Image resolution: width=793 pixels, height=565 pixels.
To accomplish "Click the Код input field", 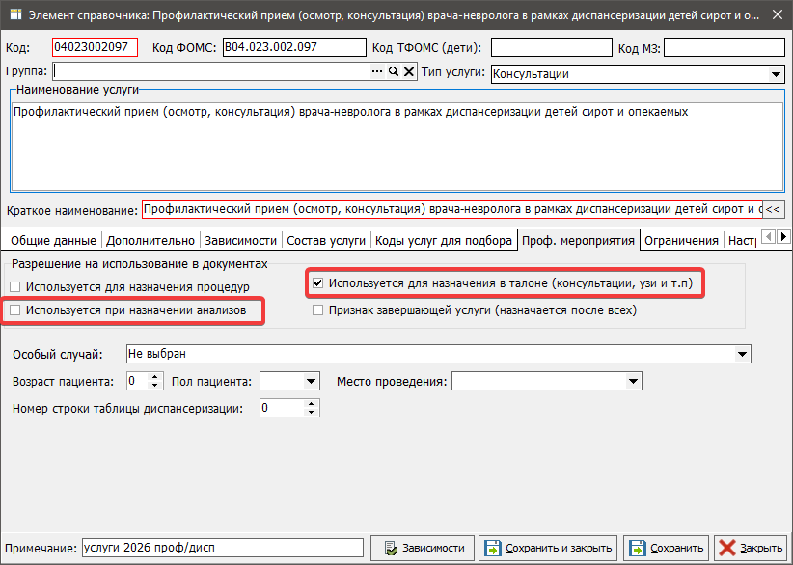I will tap(95, 47).
